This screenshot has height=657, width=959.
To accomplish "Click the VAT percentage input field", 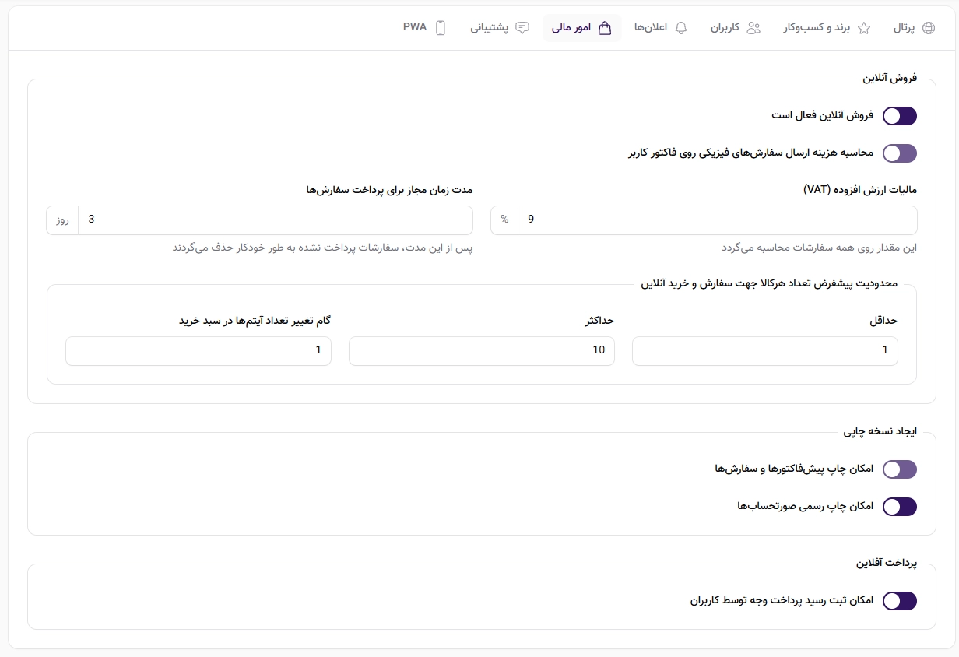I will tap(717, 220).
